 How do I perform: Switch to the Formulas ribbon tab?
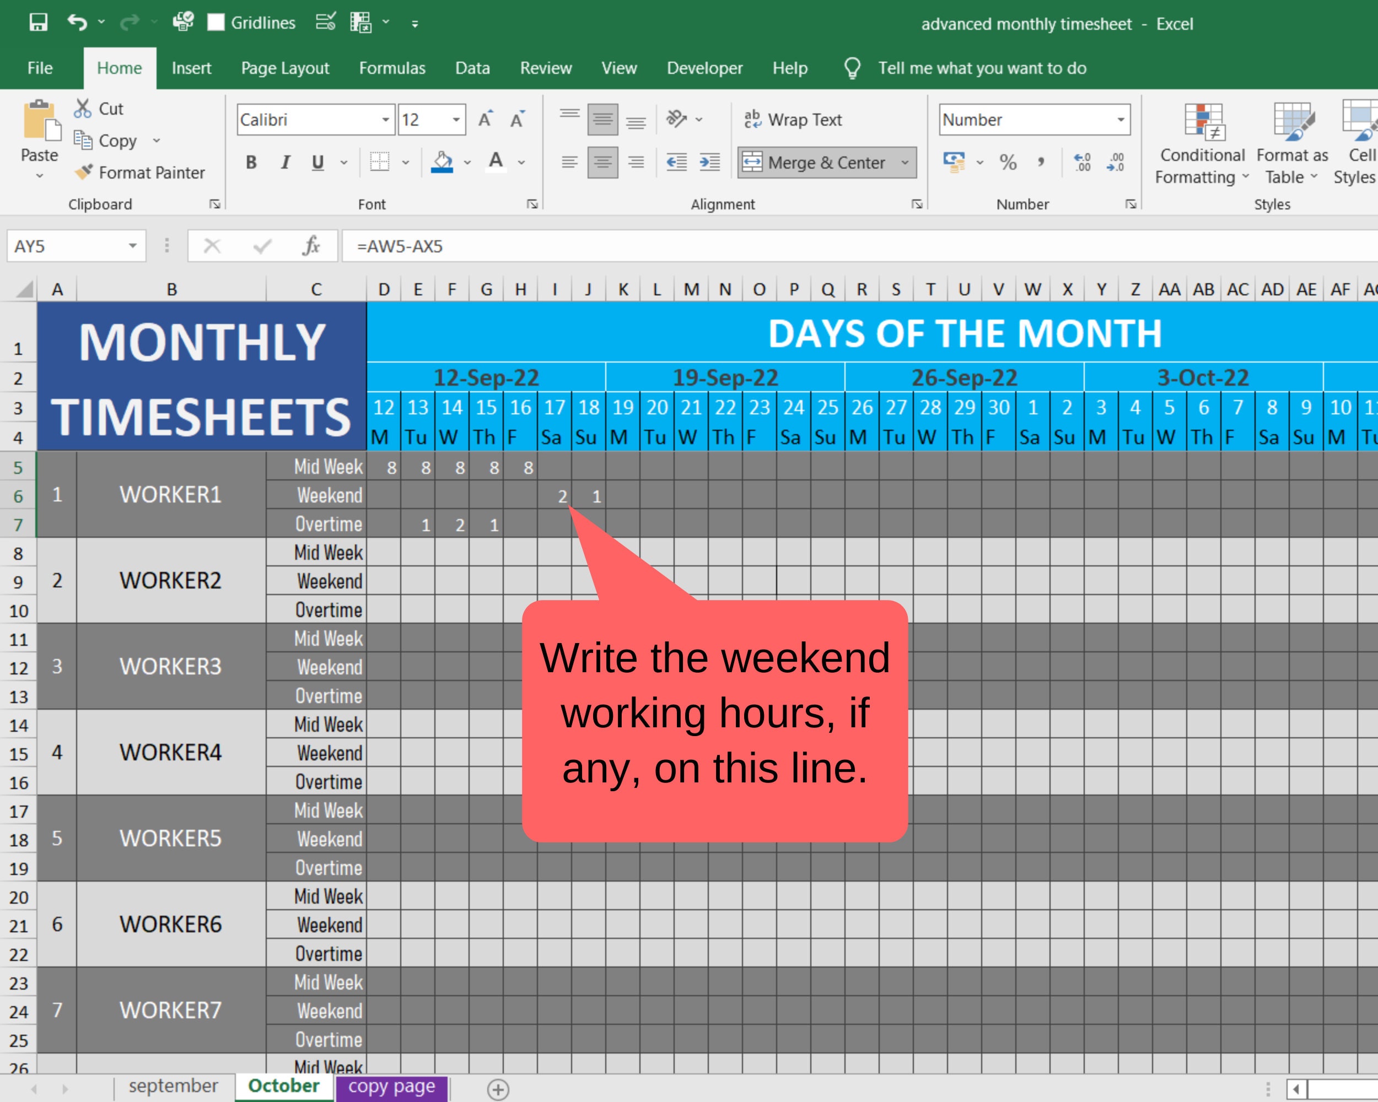pyautogui.click(x=392, y=68)
